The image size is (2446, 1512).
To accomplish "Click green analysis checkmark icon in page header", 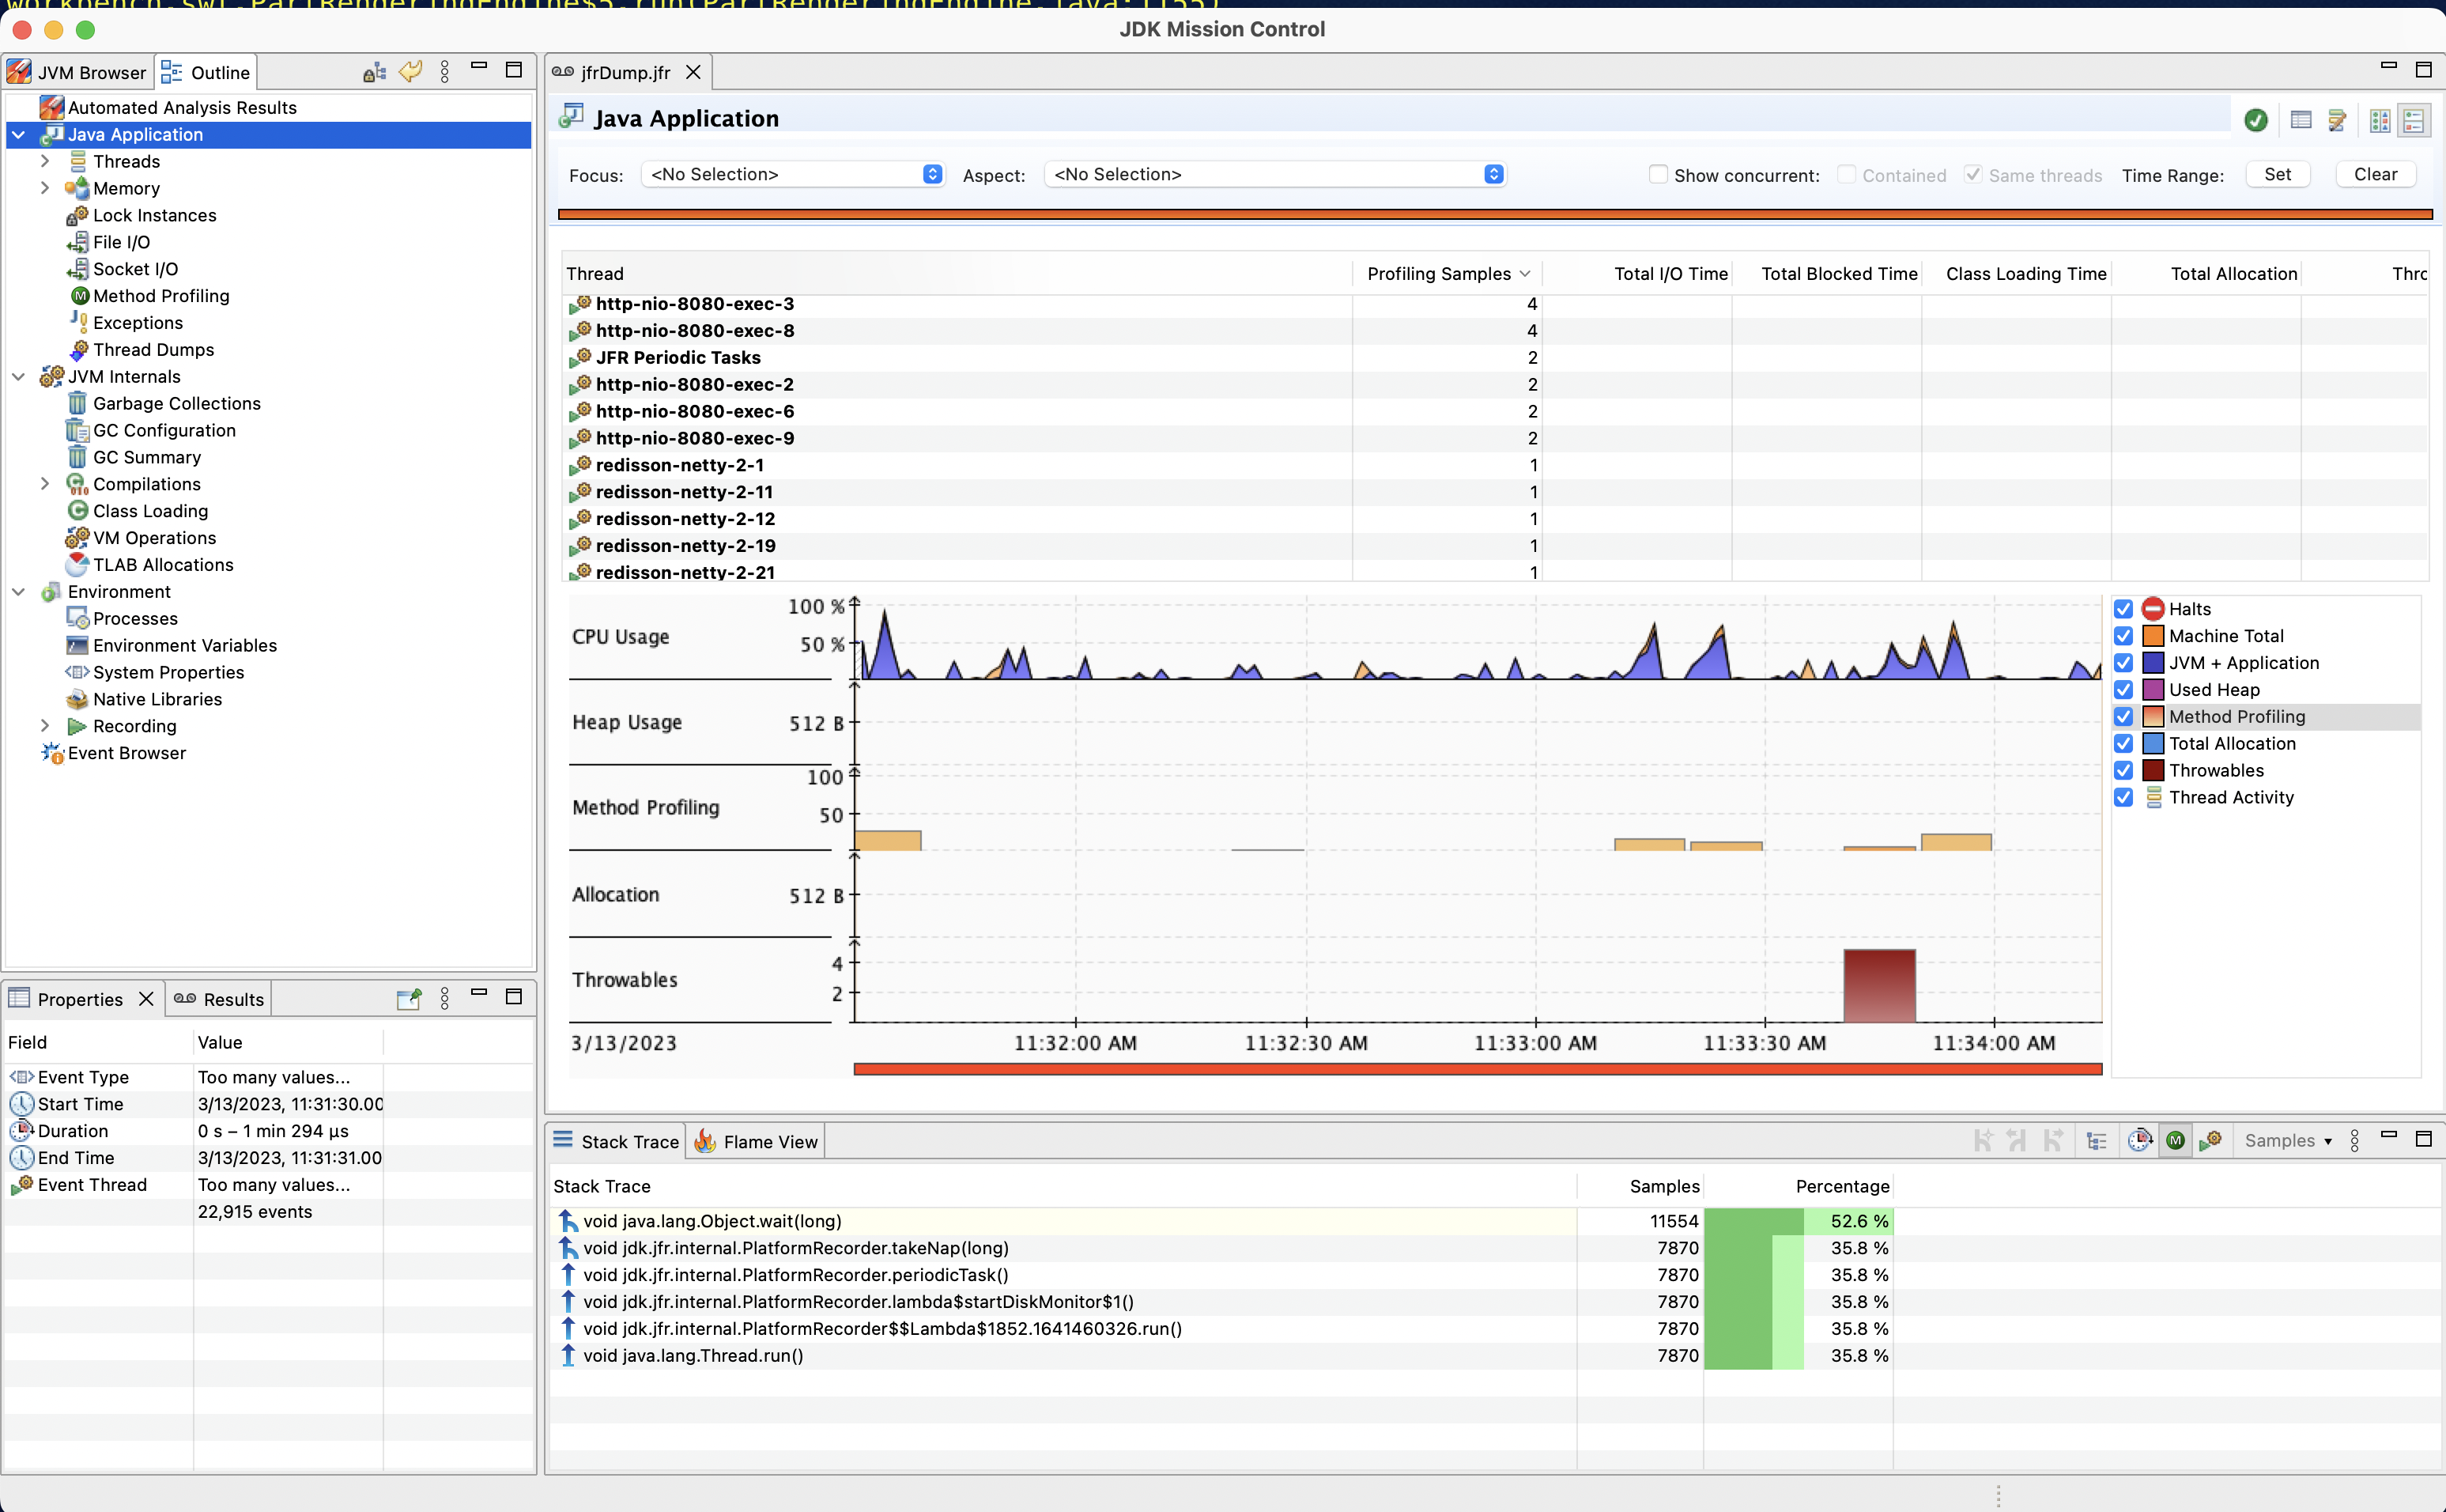I will [2256, 120].
